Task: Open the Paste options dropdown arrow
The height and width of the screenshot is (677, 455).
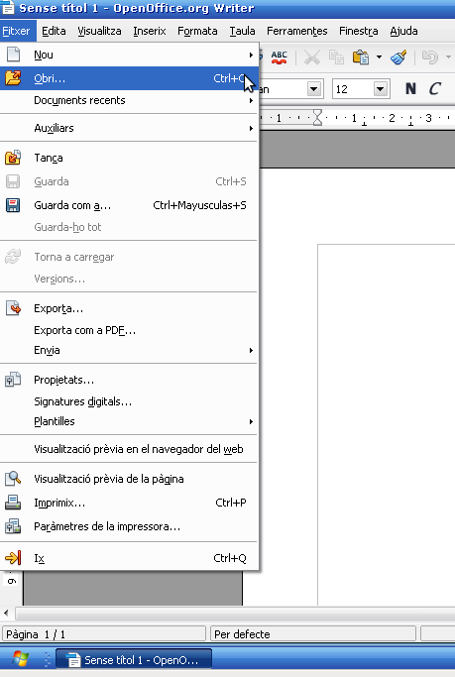Action: [379, 56]
